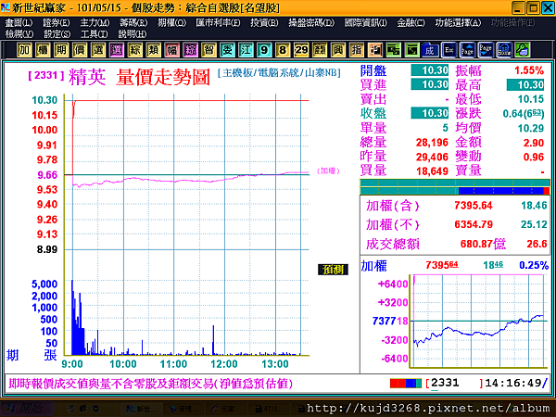Screen dimensions: 556x417
Task: Click the Esc toolbar button icon
Action: tap(449, 50)
